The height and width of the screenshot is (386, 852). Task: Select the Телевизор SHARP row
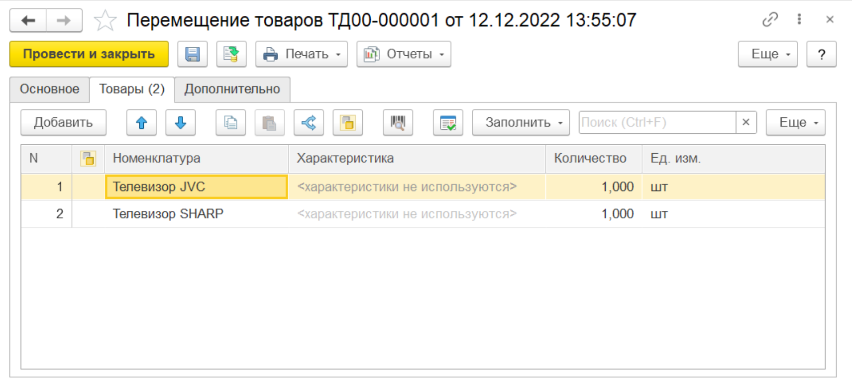click(x=168, y=214)
